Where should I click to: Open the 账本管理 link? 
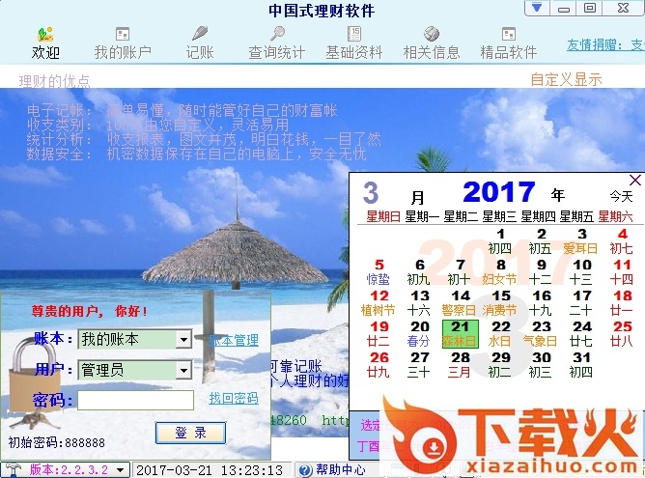pos(234,340)
